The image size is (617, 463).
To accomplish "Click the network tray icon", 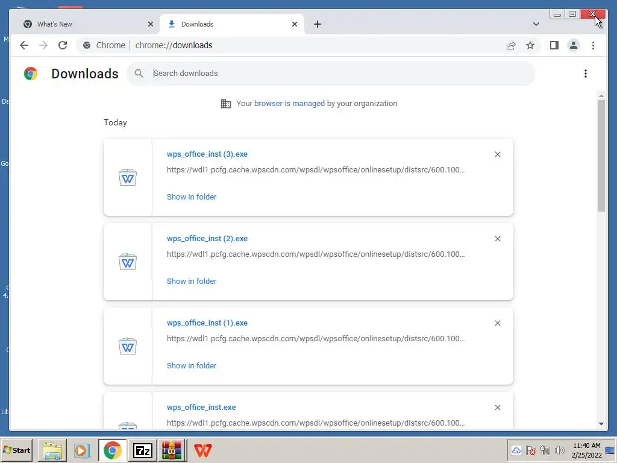I will point(545,450).
